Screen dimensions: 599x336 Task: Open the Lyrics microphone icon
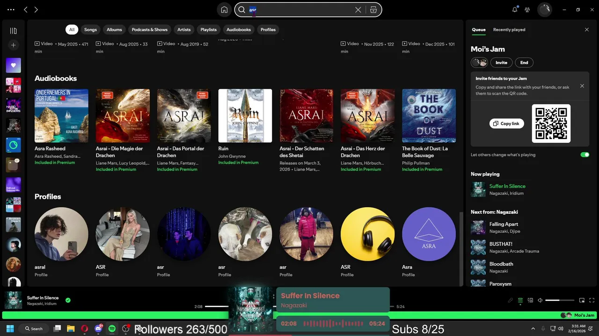(x=511, y=300)
